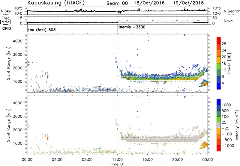Click the '60' label right of frequency plot
Viewport: 240px width, 166px height.
(214, 18)
